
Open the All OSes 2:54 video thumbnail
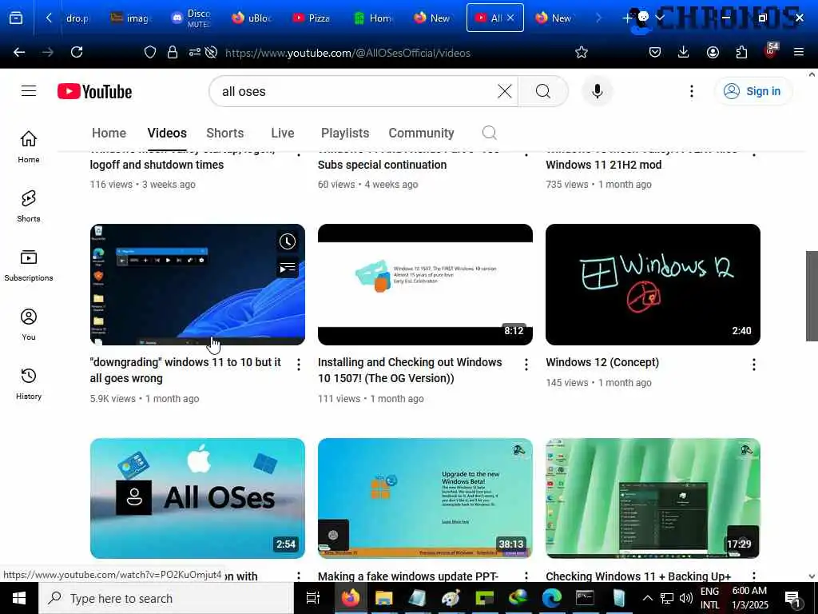(197, 499)
